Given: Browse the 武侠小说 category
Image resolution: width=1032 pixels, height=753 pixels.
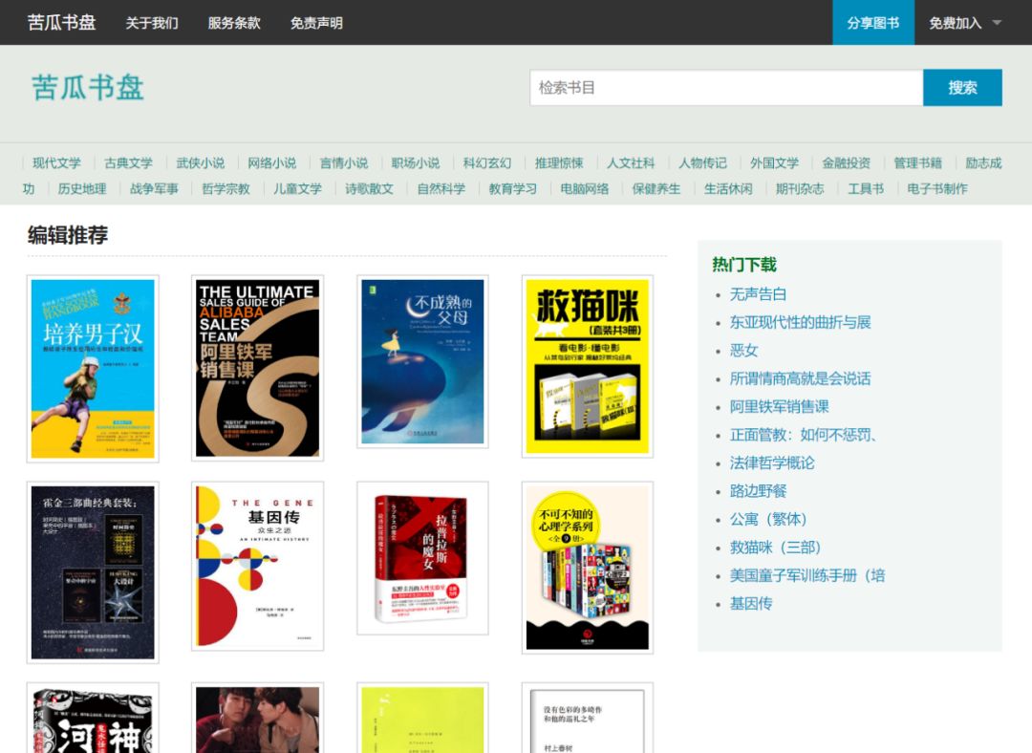Looking at the screenshot, I should 201,162.
